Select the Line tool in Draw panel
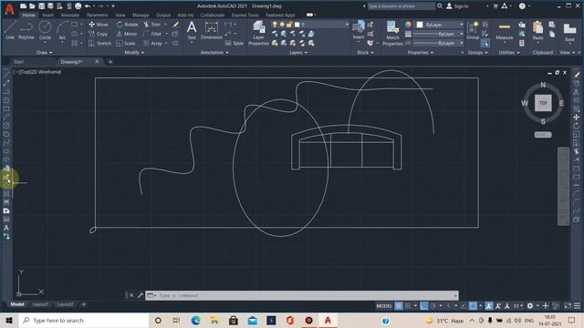Screen dimensions: 584x328 point(10,30)
